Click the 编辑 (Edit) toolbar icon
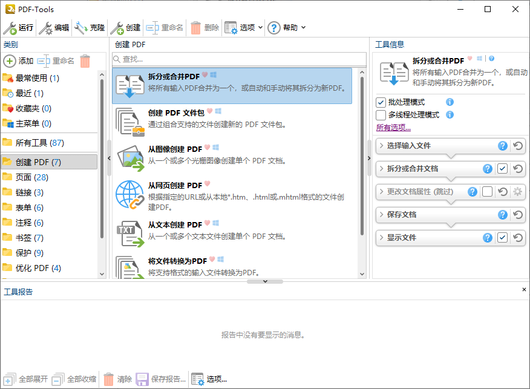This screenshot has height=389, width=530. tap(45, 27)
